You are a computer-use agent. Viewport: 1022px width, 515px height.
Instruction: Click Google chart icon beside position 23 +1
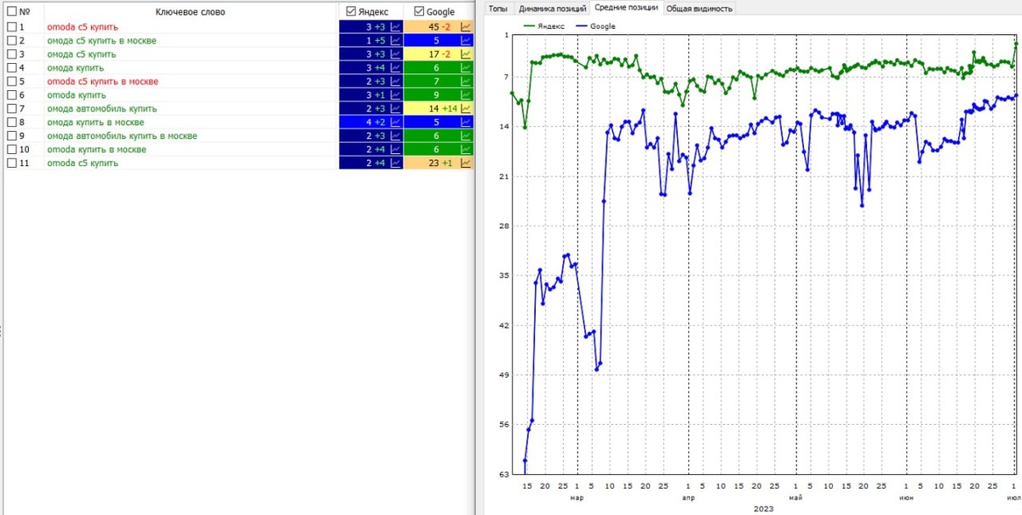click(466, 163)
